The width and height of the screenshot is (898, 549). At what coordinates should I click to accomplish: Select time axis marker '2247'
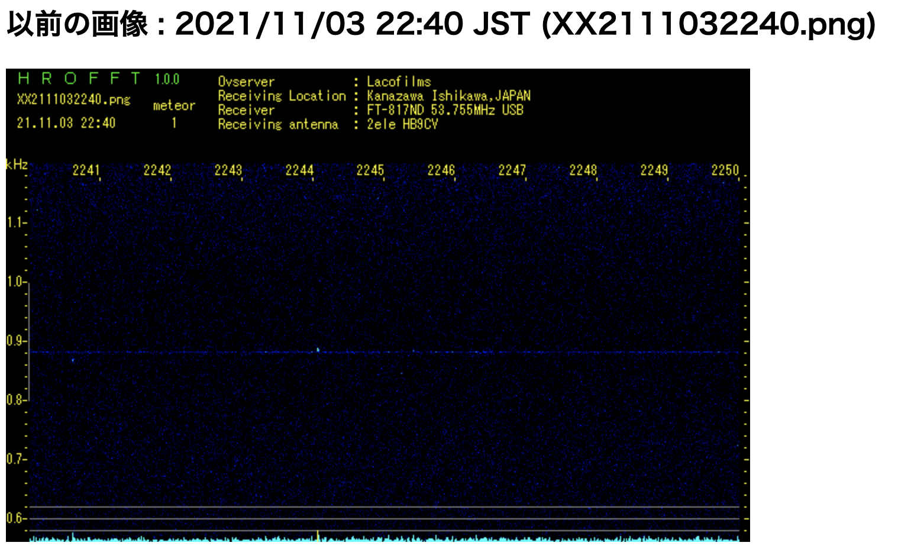(x=512, y=170)
